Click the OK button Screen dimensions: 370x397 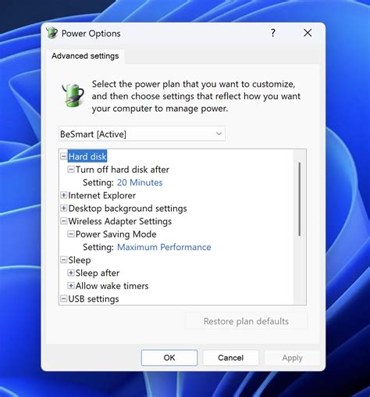point(169,358)
